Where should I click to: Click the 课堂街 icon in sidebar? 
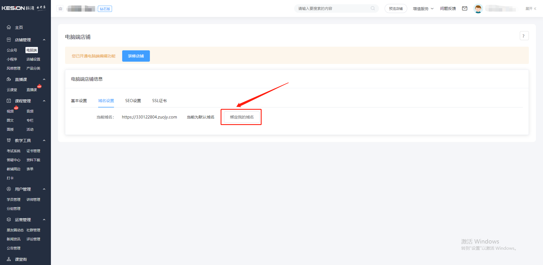[x=9, y=259]
